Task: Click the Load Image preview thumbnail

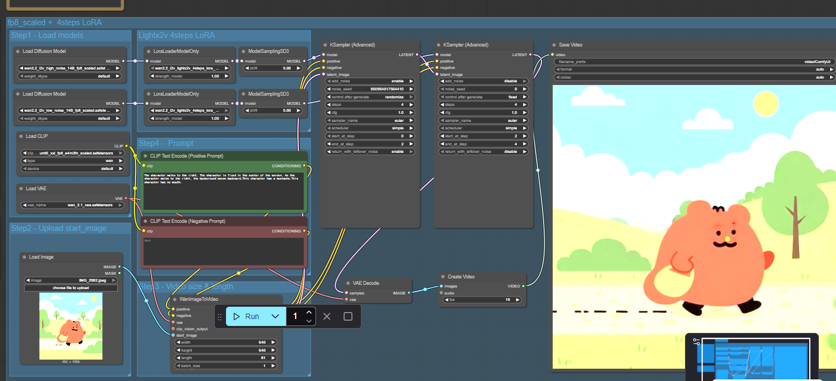Action: point(71,325)
